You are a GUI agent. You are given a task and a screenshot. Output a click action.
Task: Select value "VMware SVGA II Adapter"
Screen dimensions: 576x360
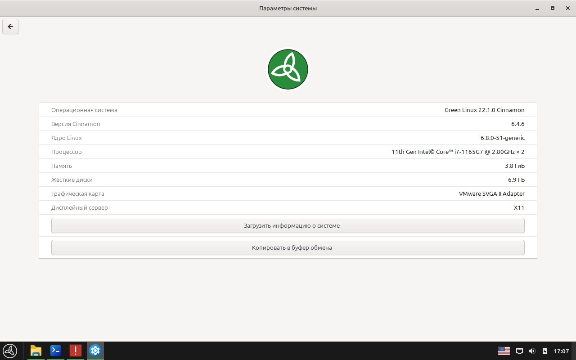(492, 193)
